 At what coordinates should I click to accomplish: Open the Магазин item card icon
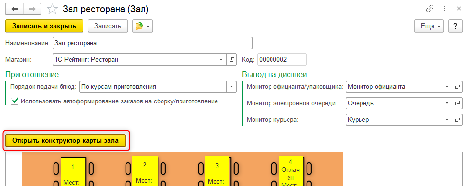(232, 59)
